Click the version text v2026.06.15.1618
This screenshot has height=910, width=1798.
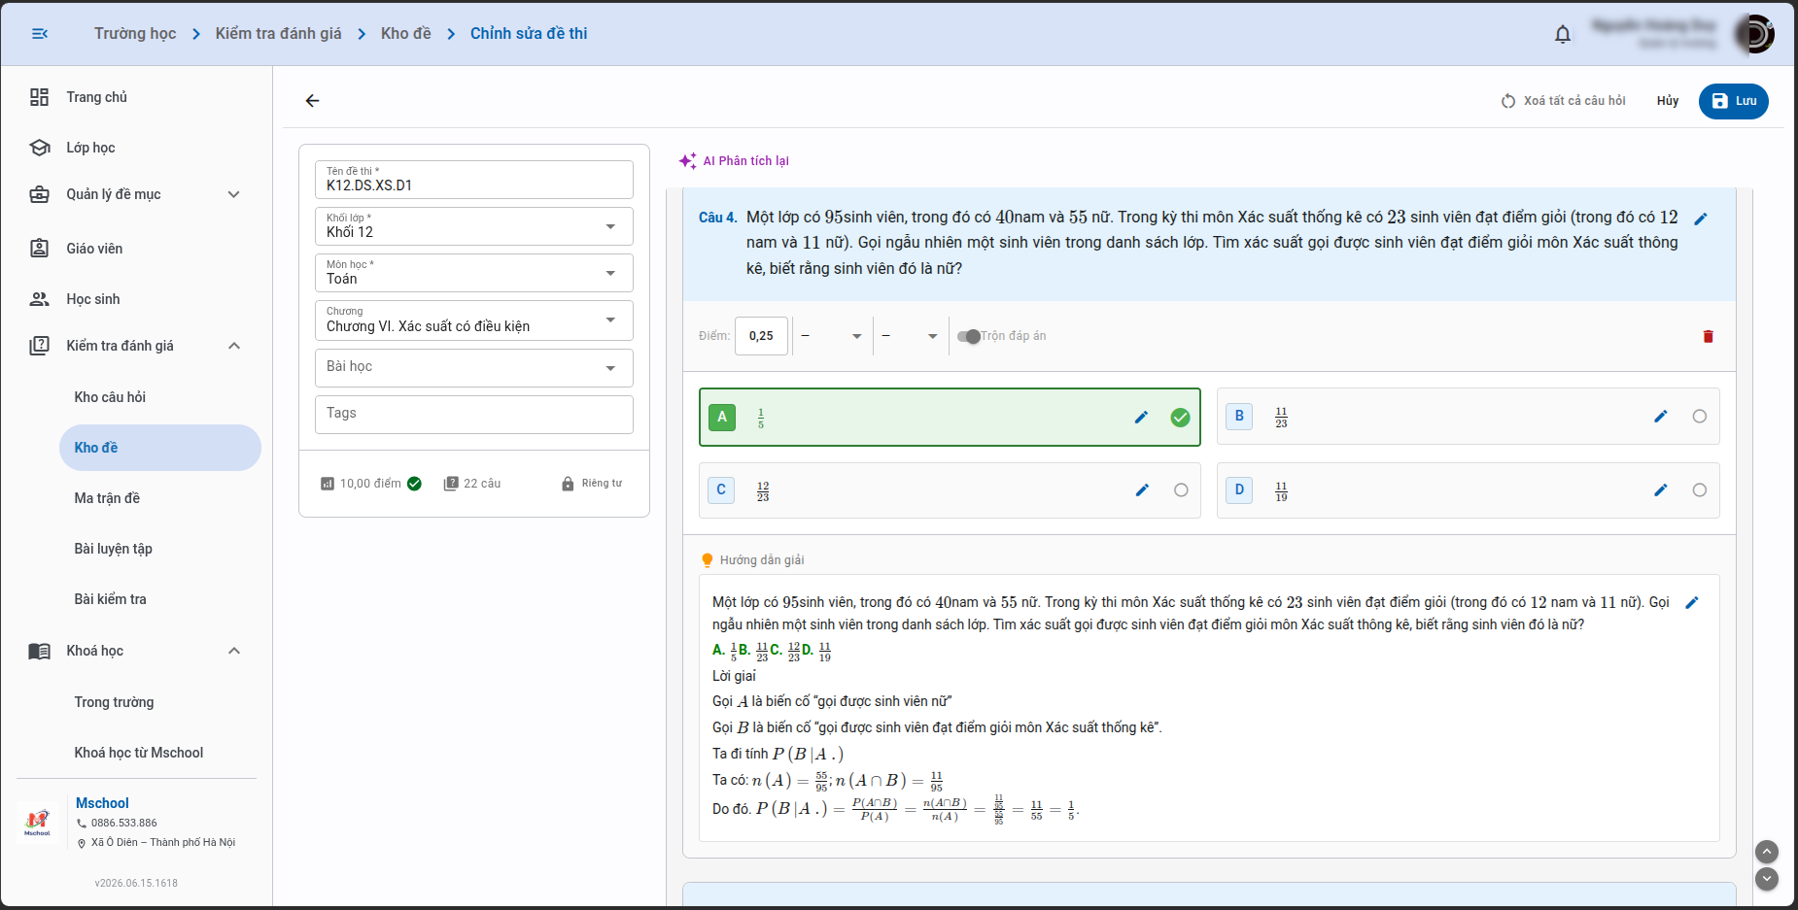point(136,884)
